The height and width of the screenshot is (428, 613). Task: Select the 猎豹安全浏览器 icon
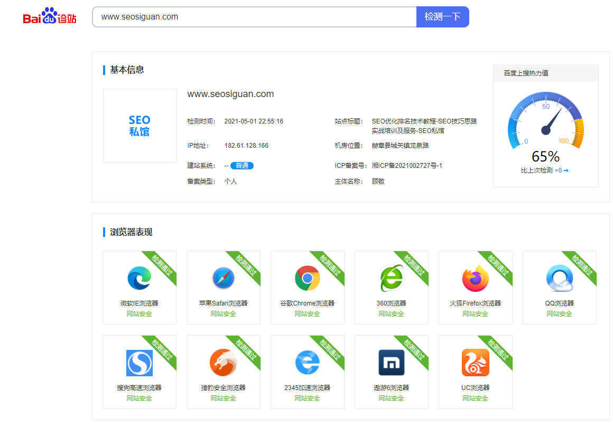[x=223, y=363]
